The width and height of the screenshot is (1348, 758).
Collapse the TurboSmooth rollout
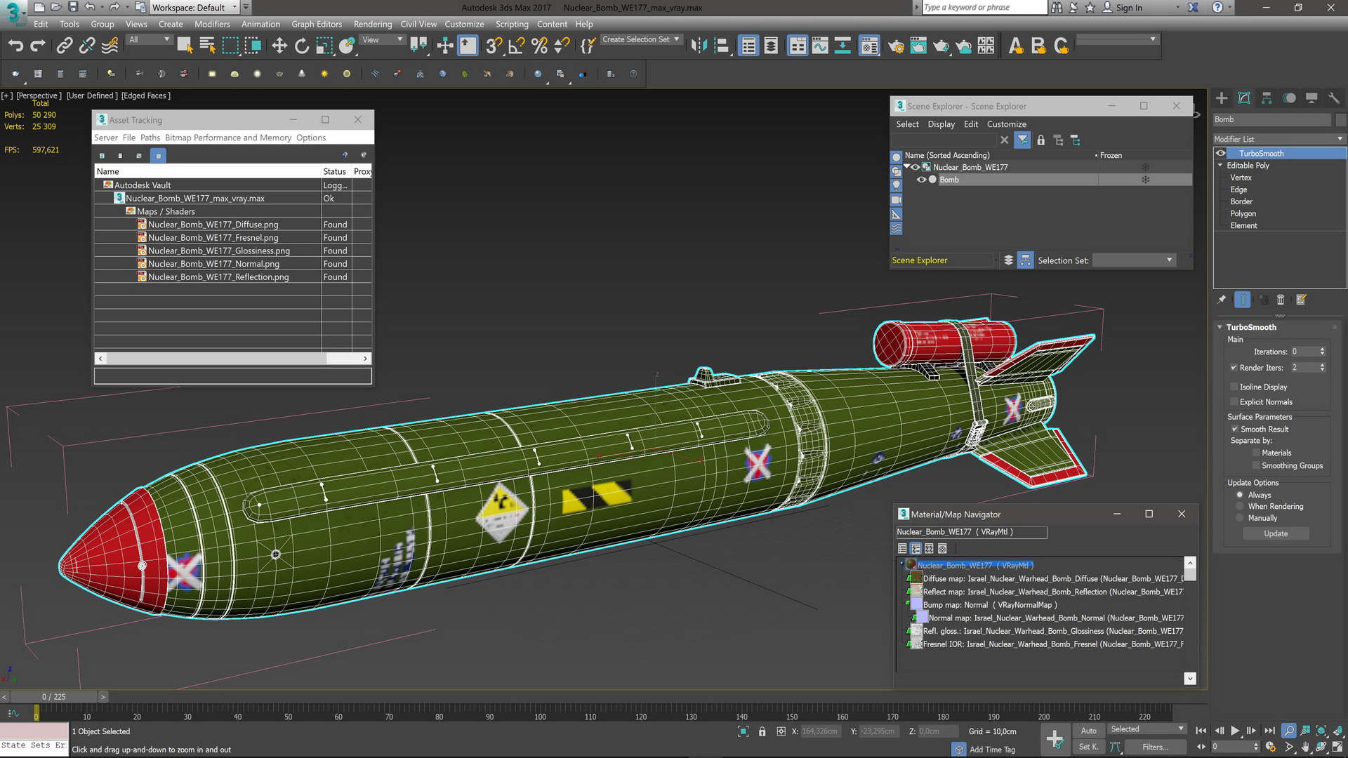pos(1220,327)
